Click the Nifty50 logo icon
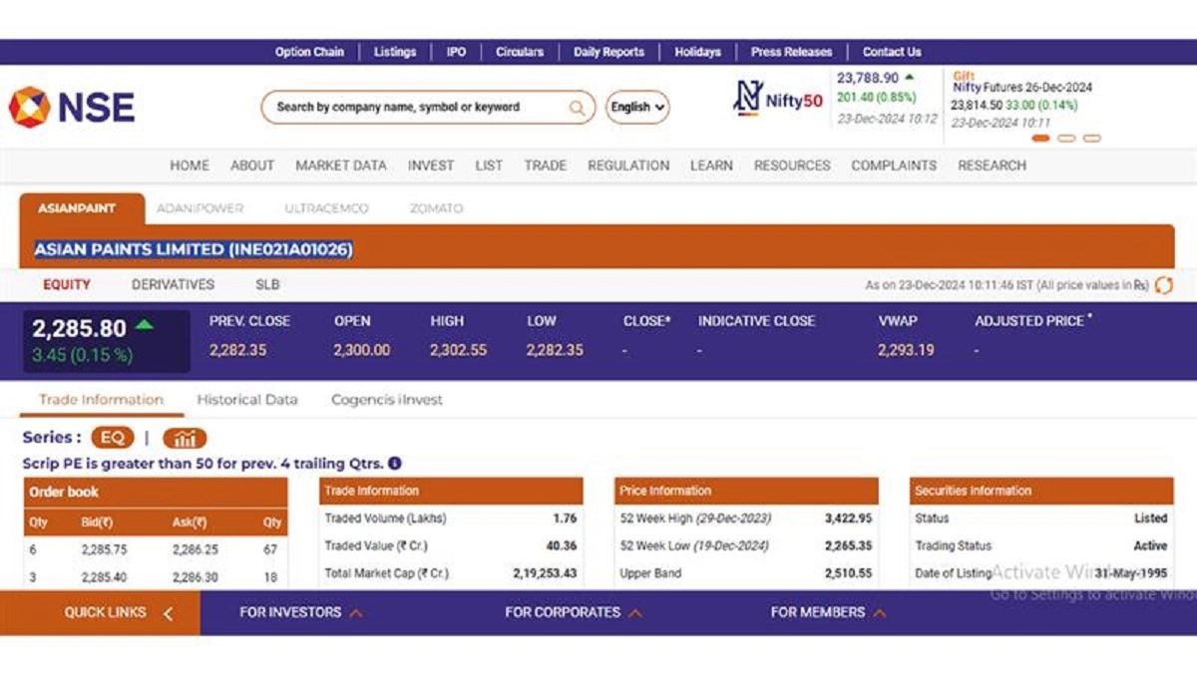Viewport: 1197px width, 673px height. pyautogui.click(x=748, y=99)
